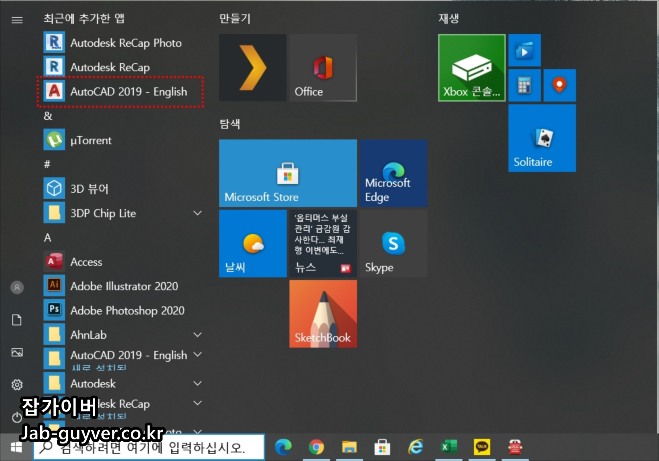Image resolution: width=659 pixels, height=461 pixels.
Task: Click the taskbar search box
Action: 149,447
